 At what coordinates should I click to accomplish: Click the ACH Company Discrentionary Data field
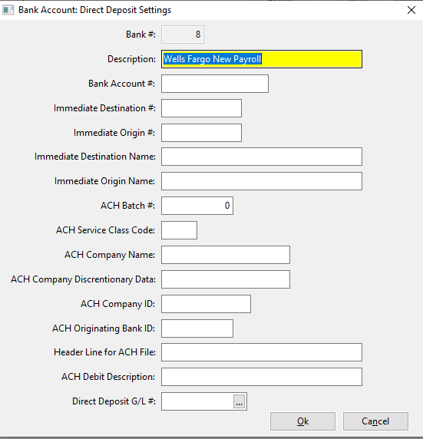(226, 279)
